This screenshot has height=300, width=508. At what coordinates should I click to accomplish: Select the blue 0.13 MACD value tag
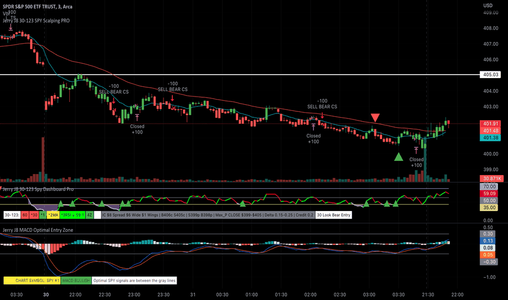coord(488,241)
